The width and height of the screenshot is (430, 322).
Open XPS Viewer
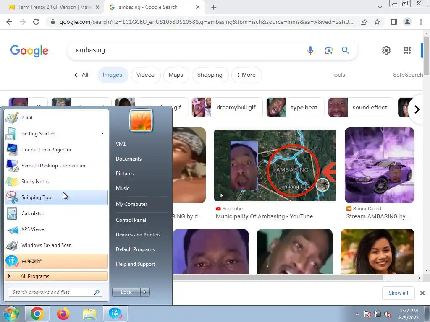tap(56, 229)
